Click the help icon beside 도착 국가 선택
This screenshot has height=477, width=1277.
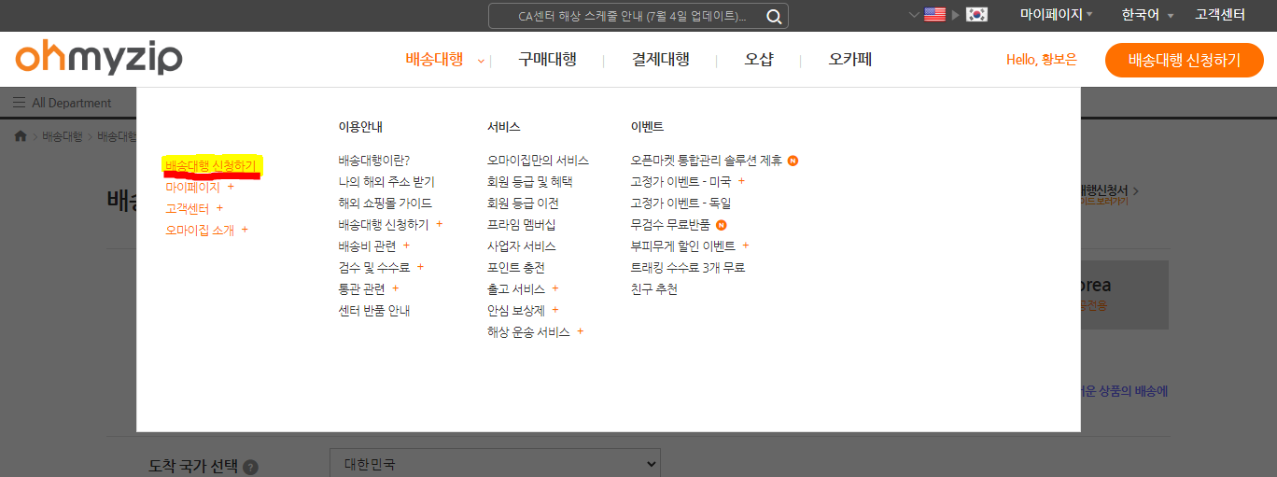[251, 468]
